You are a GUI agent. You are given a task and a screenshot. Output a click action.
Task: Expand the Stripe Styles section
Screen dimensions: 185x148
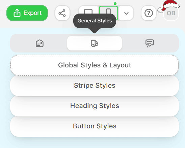95,85
